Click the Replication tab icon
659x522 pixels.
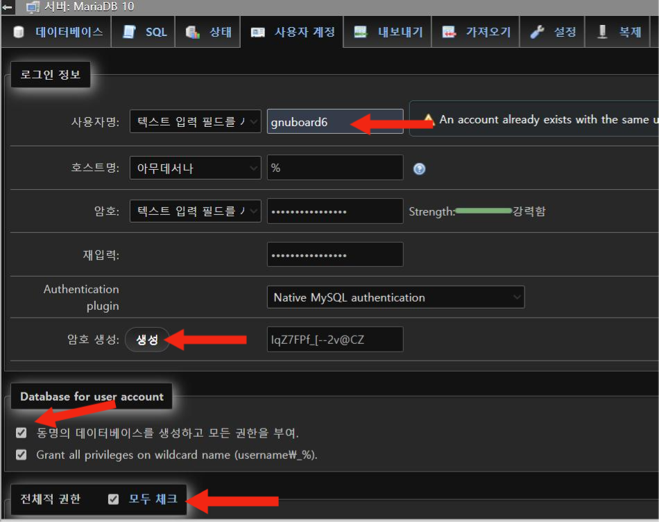602,33
